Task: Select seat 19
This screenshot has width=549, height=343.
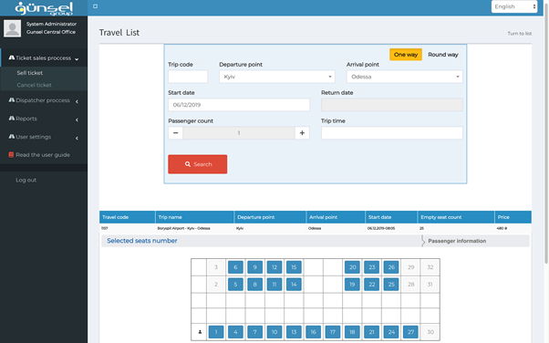Action: [x=352, y=284]
